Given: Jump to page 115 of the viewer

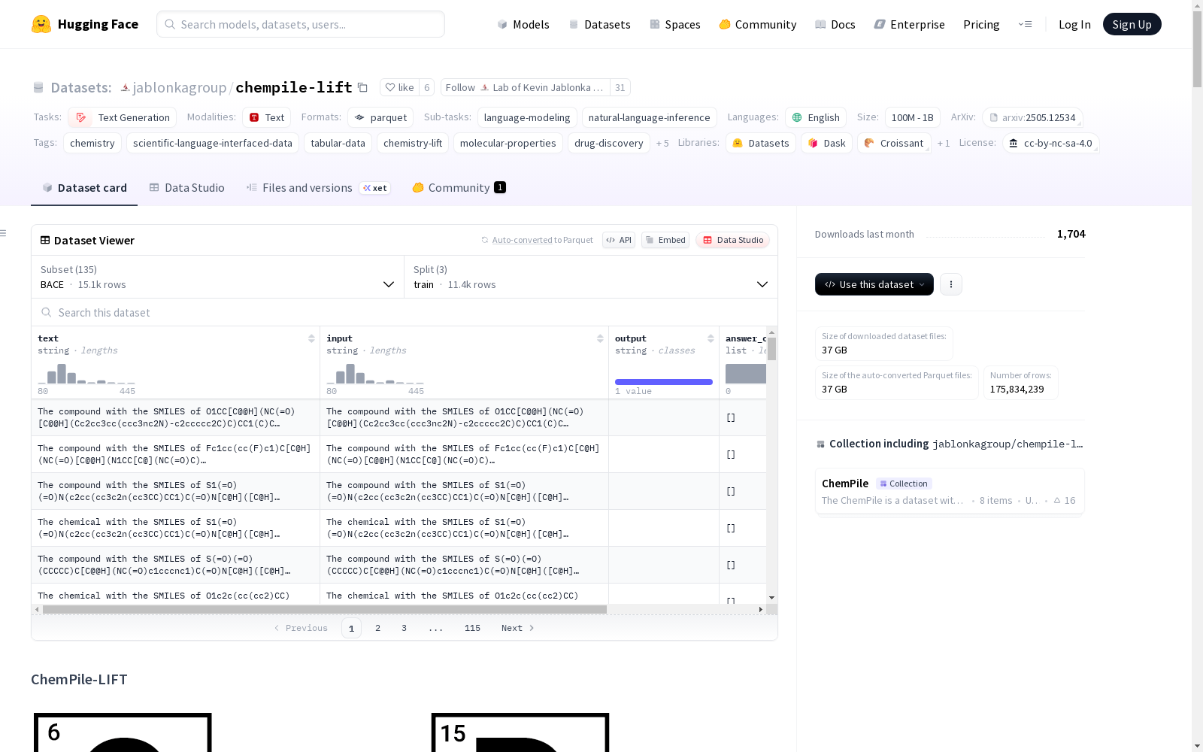Looking at the screenshot, I should coord(472,628).
